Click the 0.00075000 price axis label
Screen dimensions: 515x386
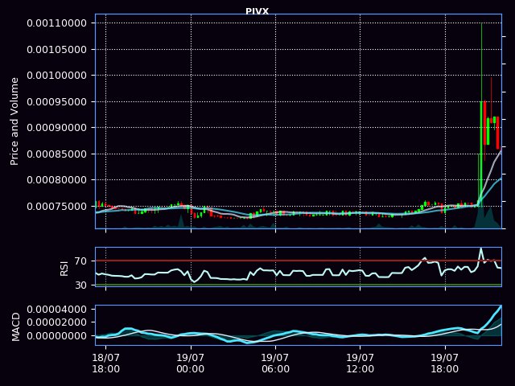57,206
